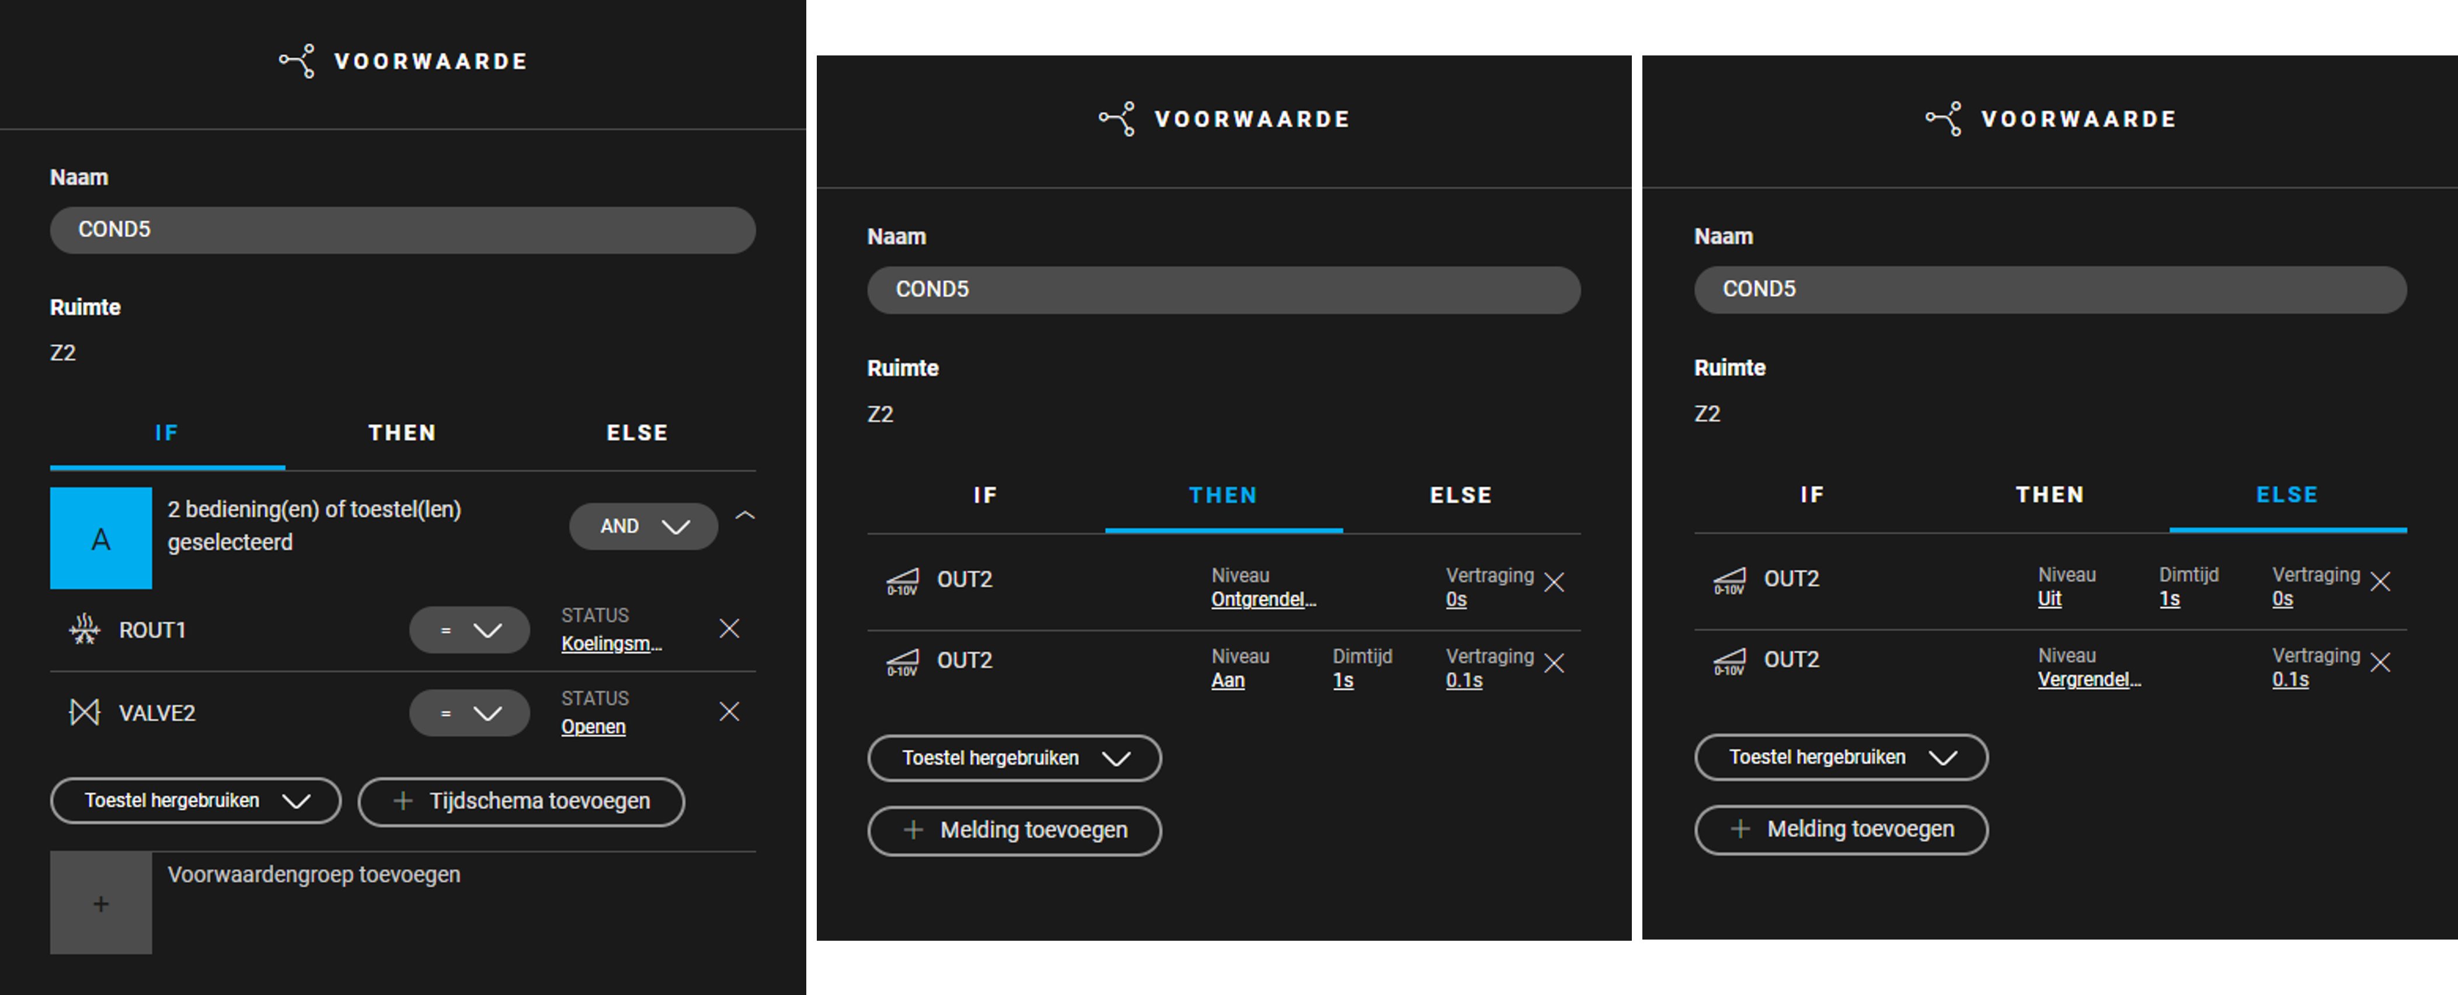Viewport: 2458px width, 995px height.
Task: Click the Uit level link
Action: [2050, 599]
